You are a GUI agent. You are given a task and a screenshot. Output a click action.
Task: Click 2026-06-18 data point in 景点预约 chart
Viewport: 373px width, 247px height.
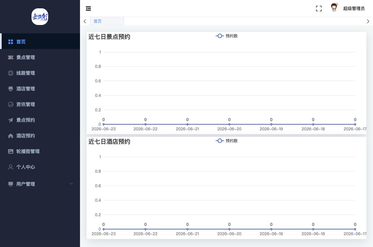tap(313, 124)
